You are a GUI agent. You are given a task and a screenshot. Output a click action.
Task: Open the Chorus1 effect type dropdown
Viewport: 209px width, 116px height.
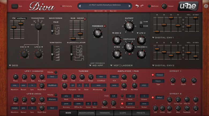click(159, 75)
